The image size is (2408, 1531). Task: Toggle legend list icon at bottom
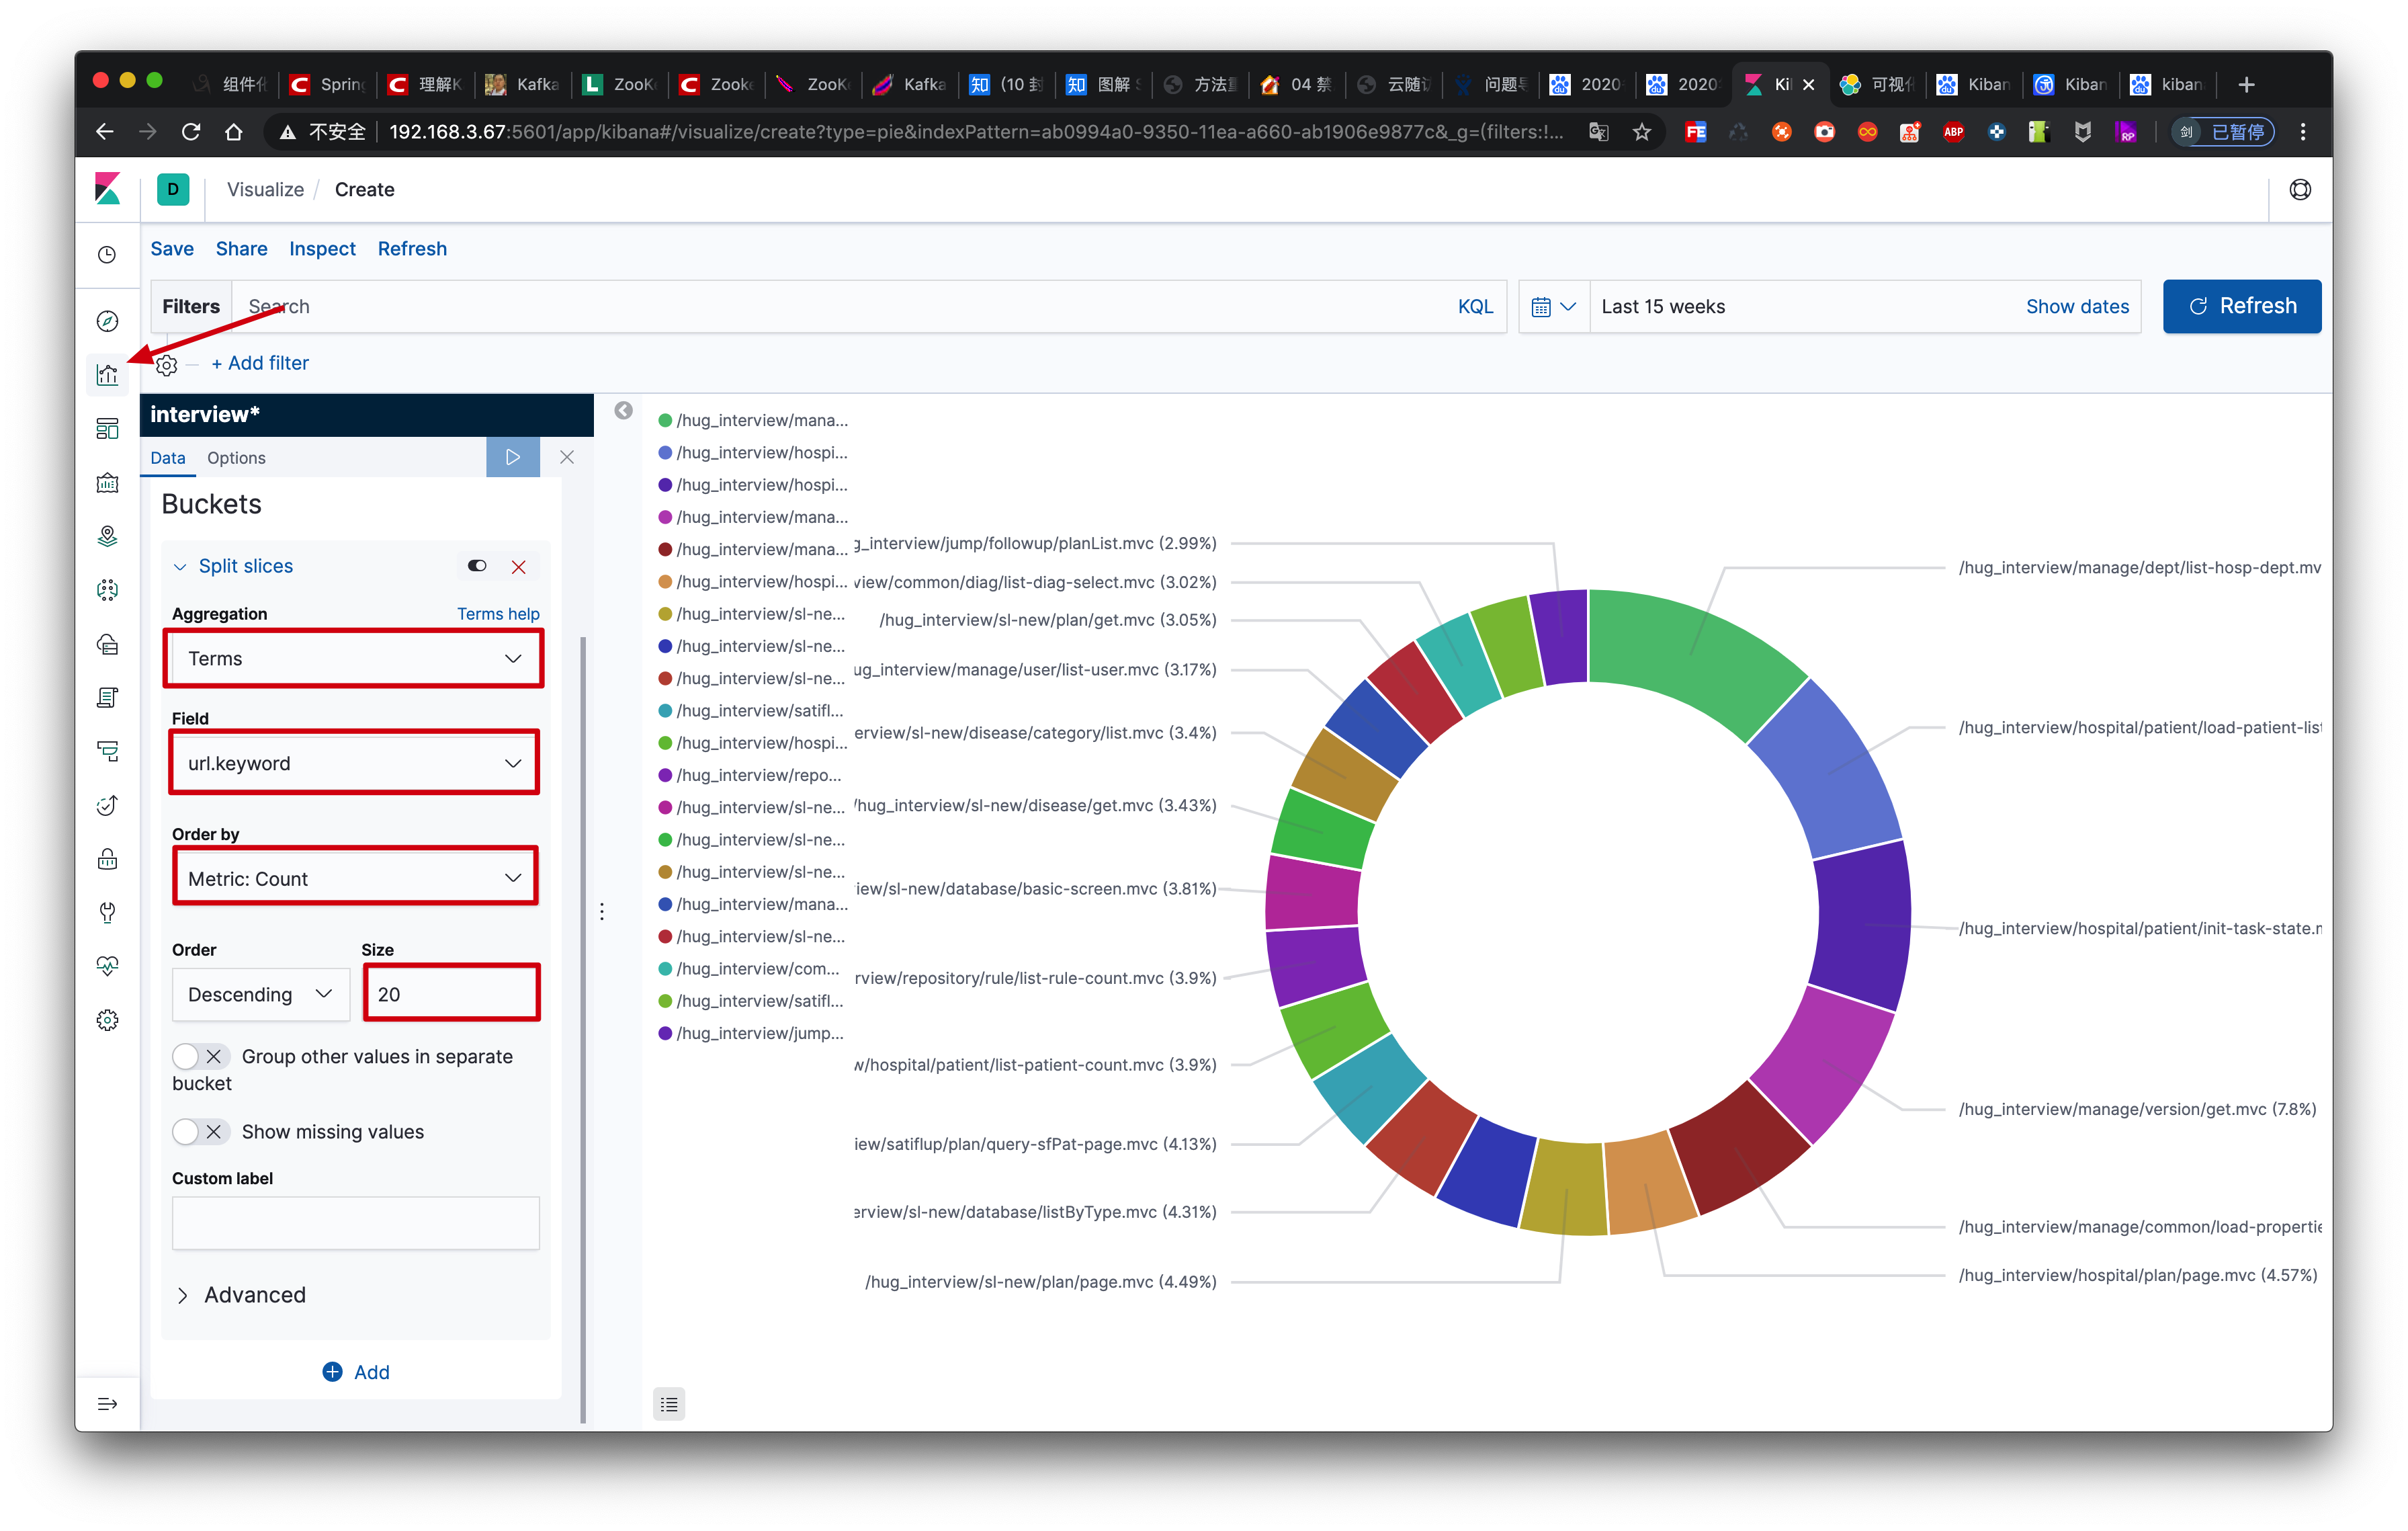(669, 1405)
